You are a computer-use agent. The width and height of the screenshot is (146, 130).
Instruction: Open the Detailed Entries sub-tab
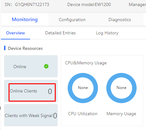[x=60, y=33]
